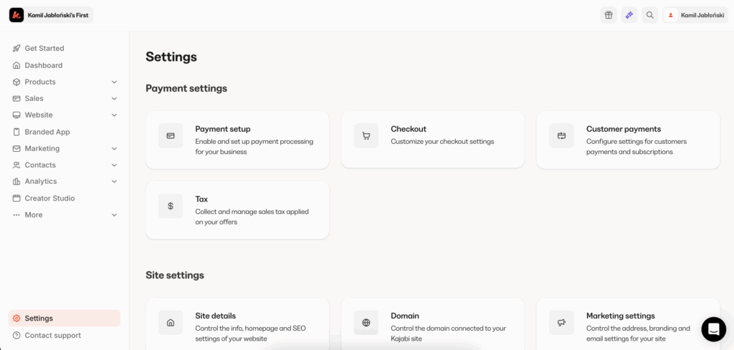Screen dimensions: 734x350
Task: Click the Payment setup card icon
Action: tap(171, 135)
